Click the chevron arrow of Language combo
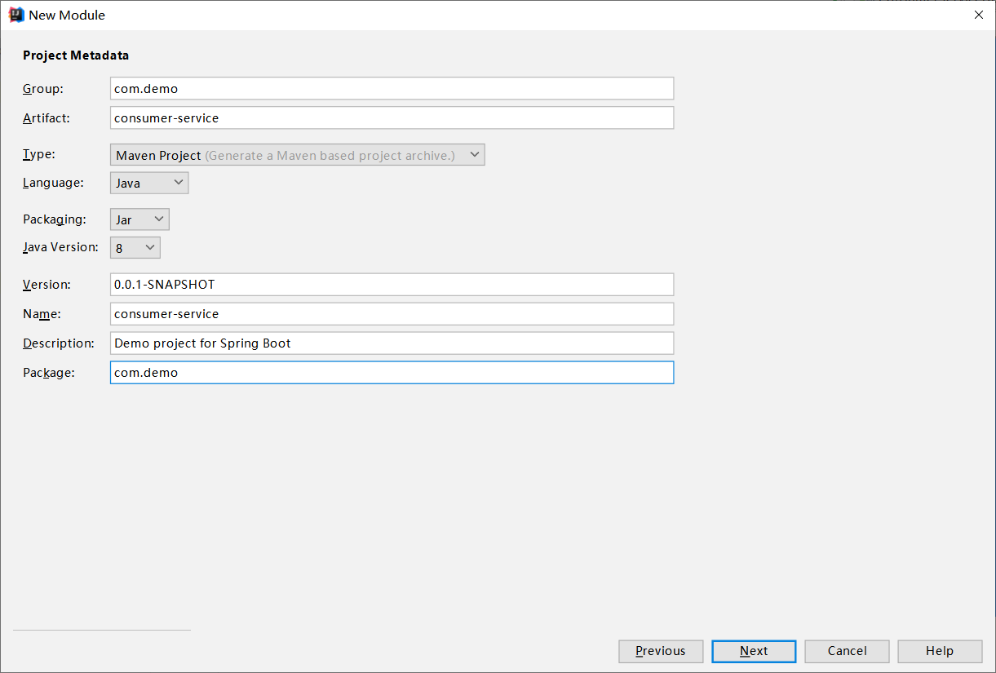This screenshot has width=996, height=673. point(179,183)
